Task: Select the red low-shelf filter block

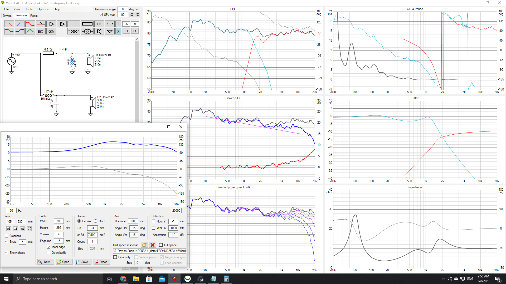Action: coord(9,31)
